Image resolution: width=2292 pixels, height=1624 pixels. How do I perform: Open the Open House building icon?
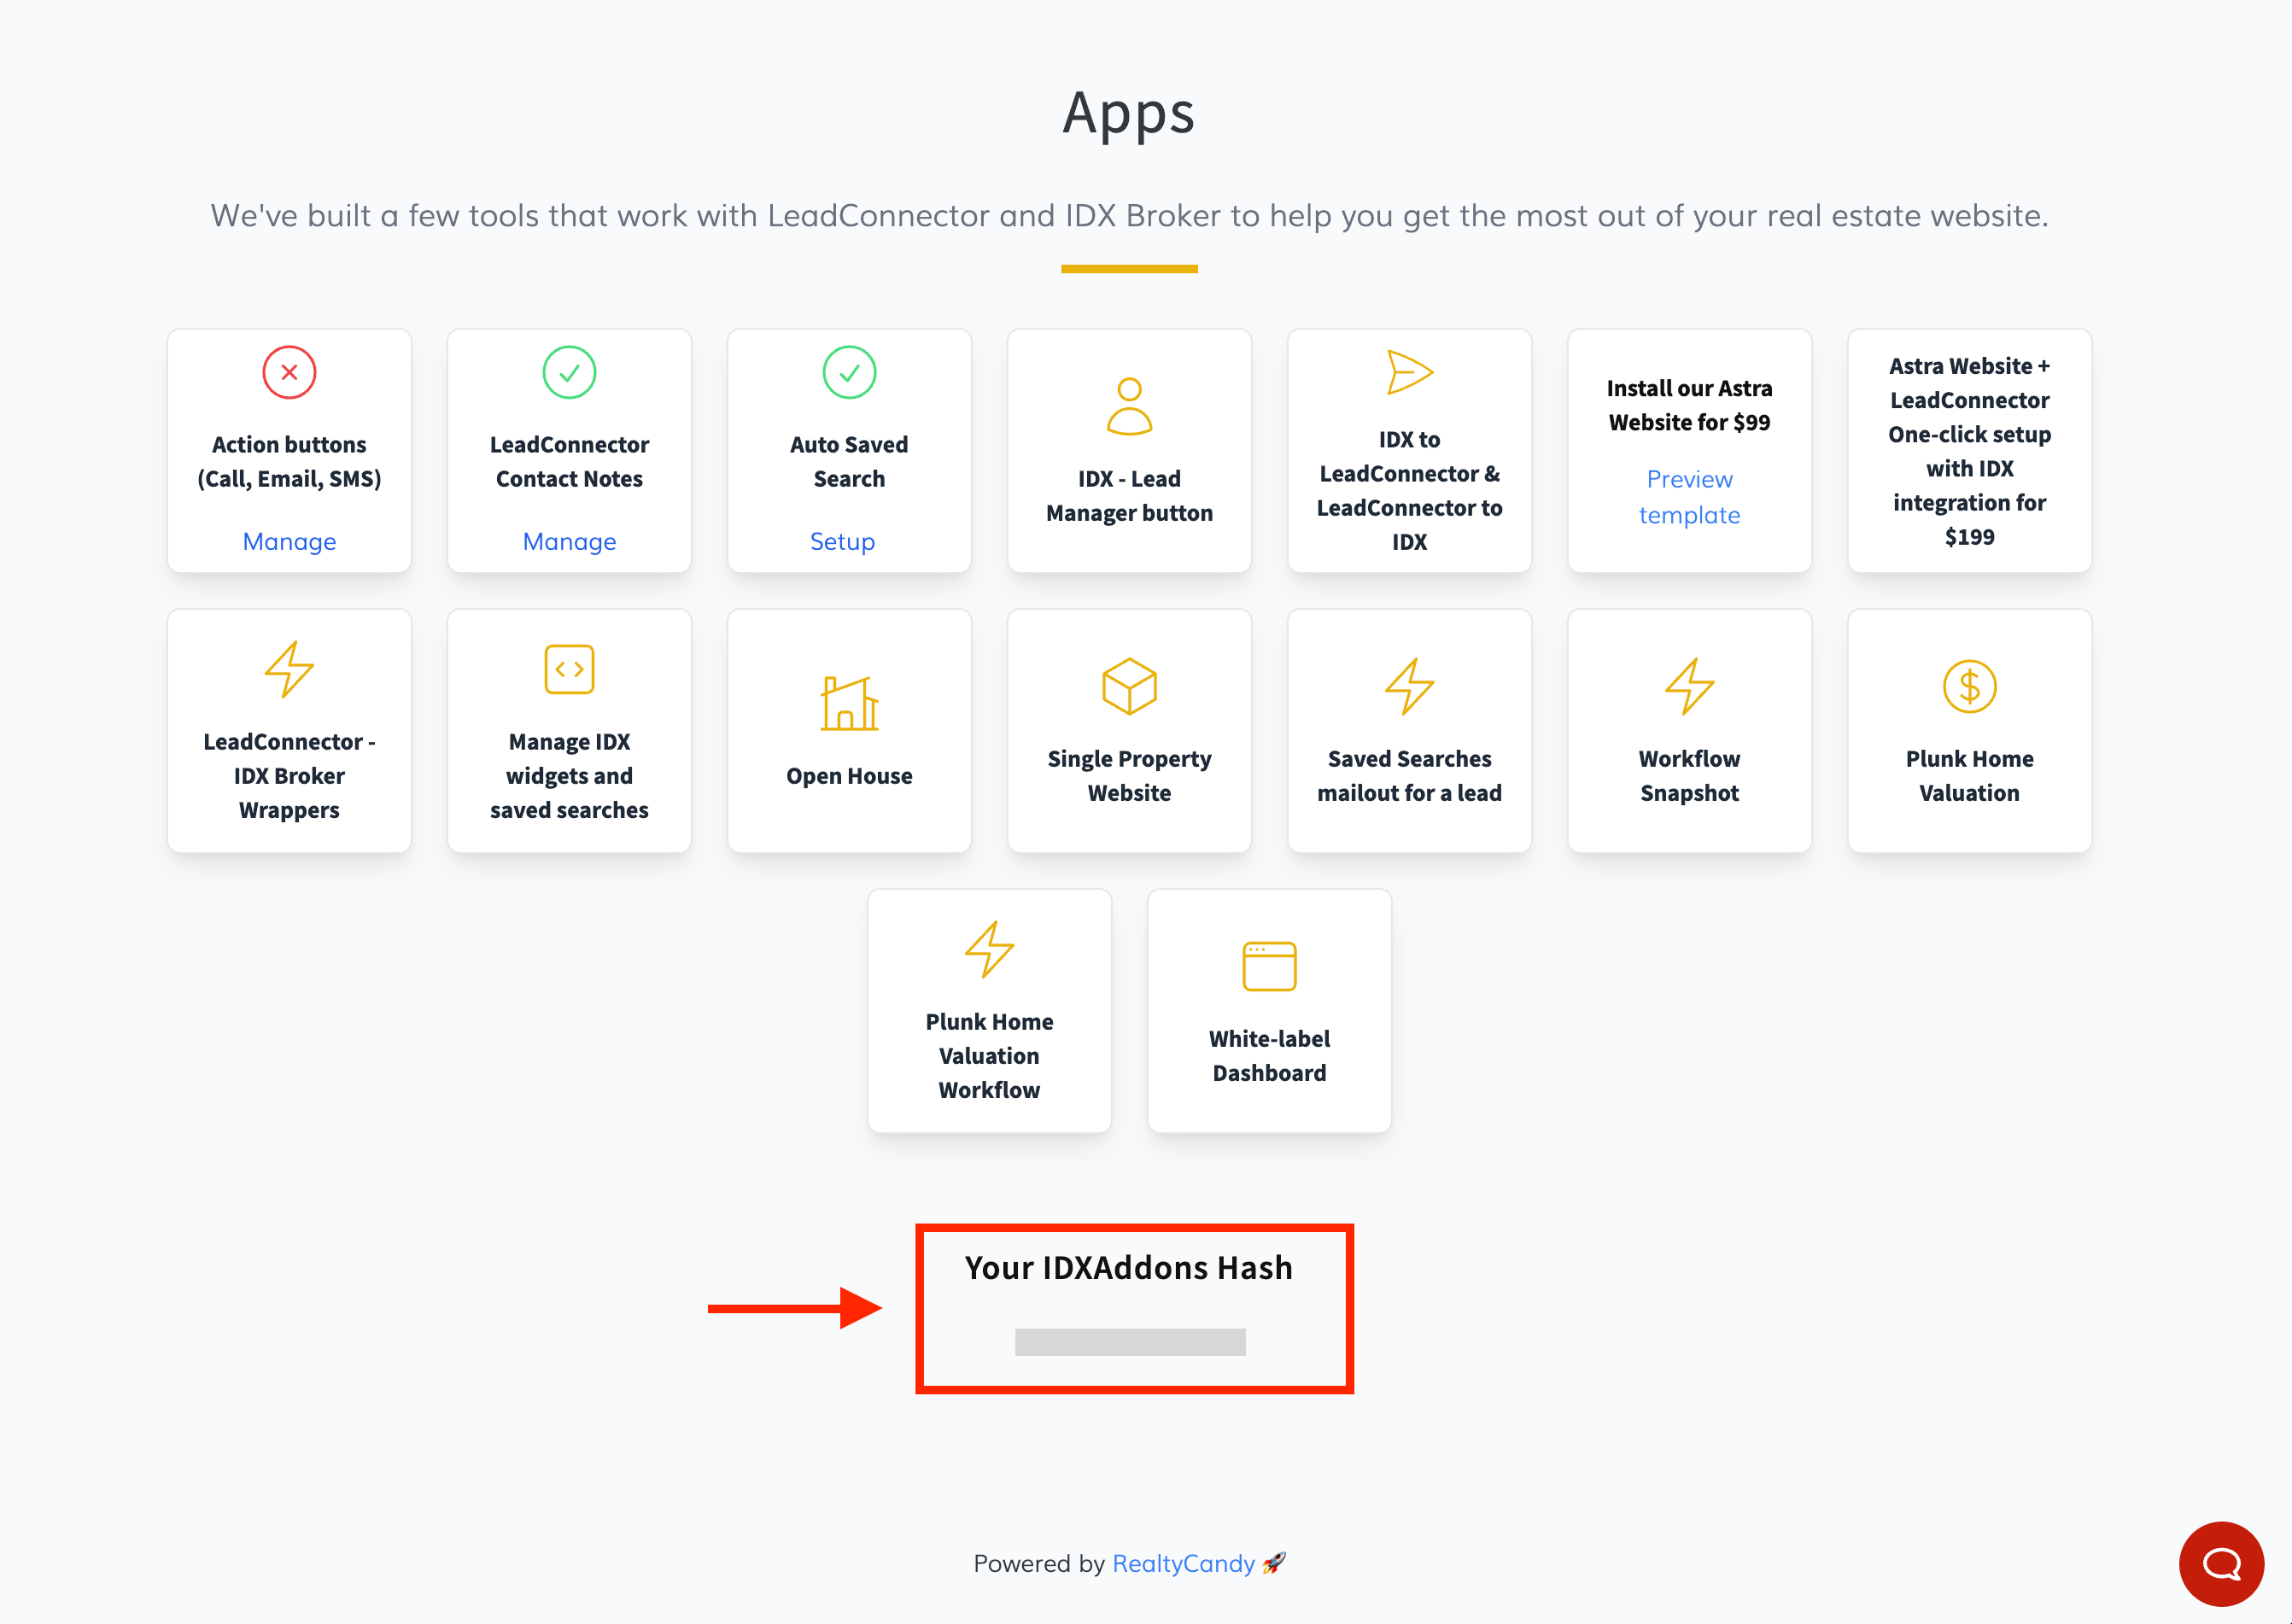click(849, 703)
